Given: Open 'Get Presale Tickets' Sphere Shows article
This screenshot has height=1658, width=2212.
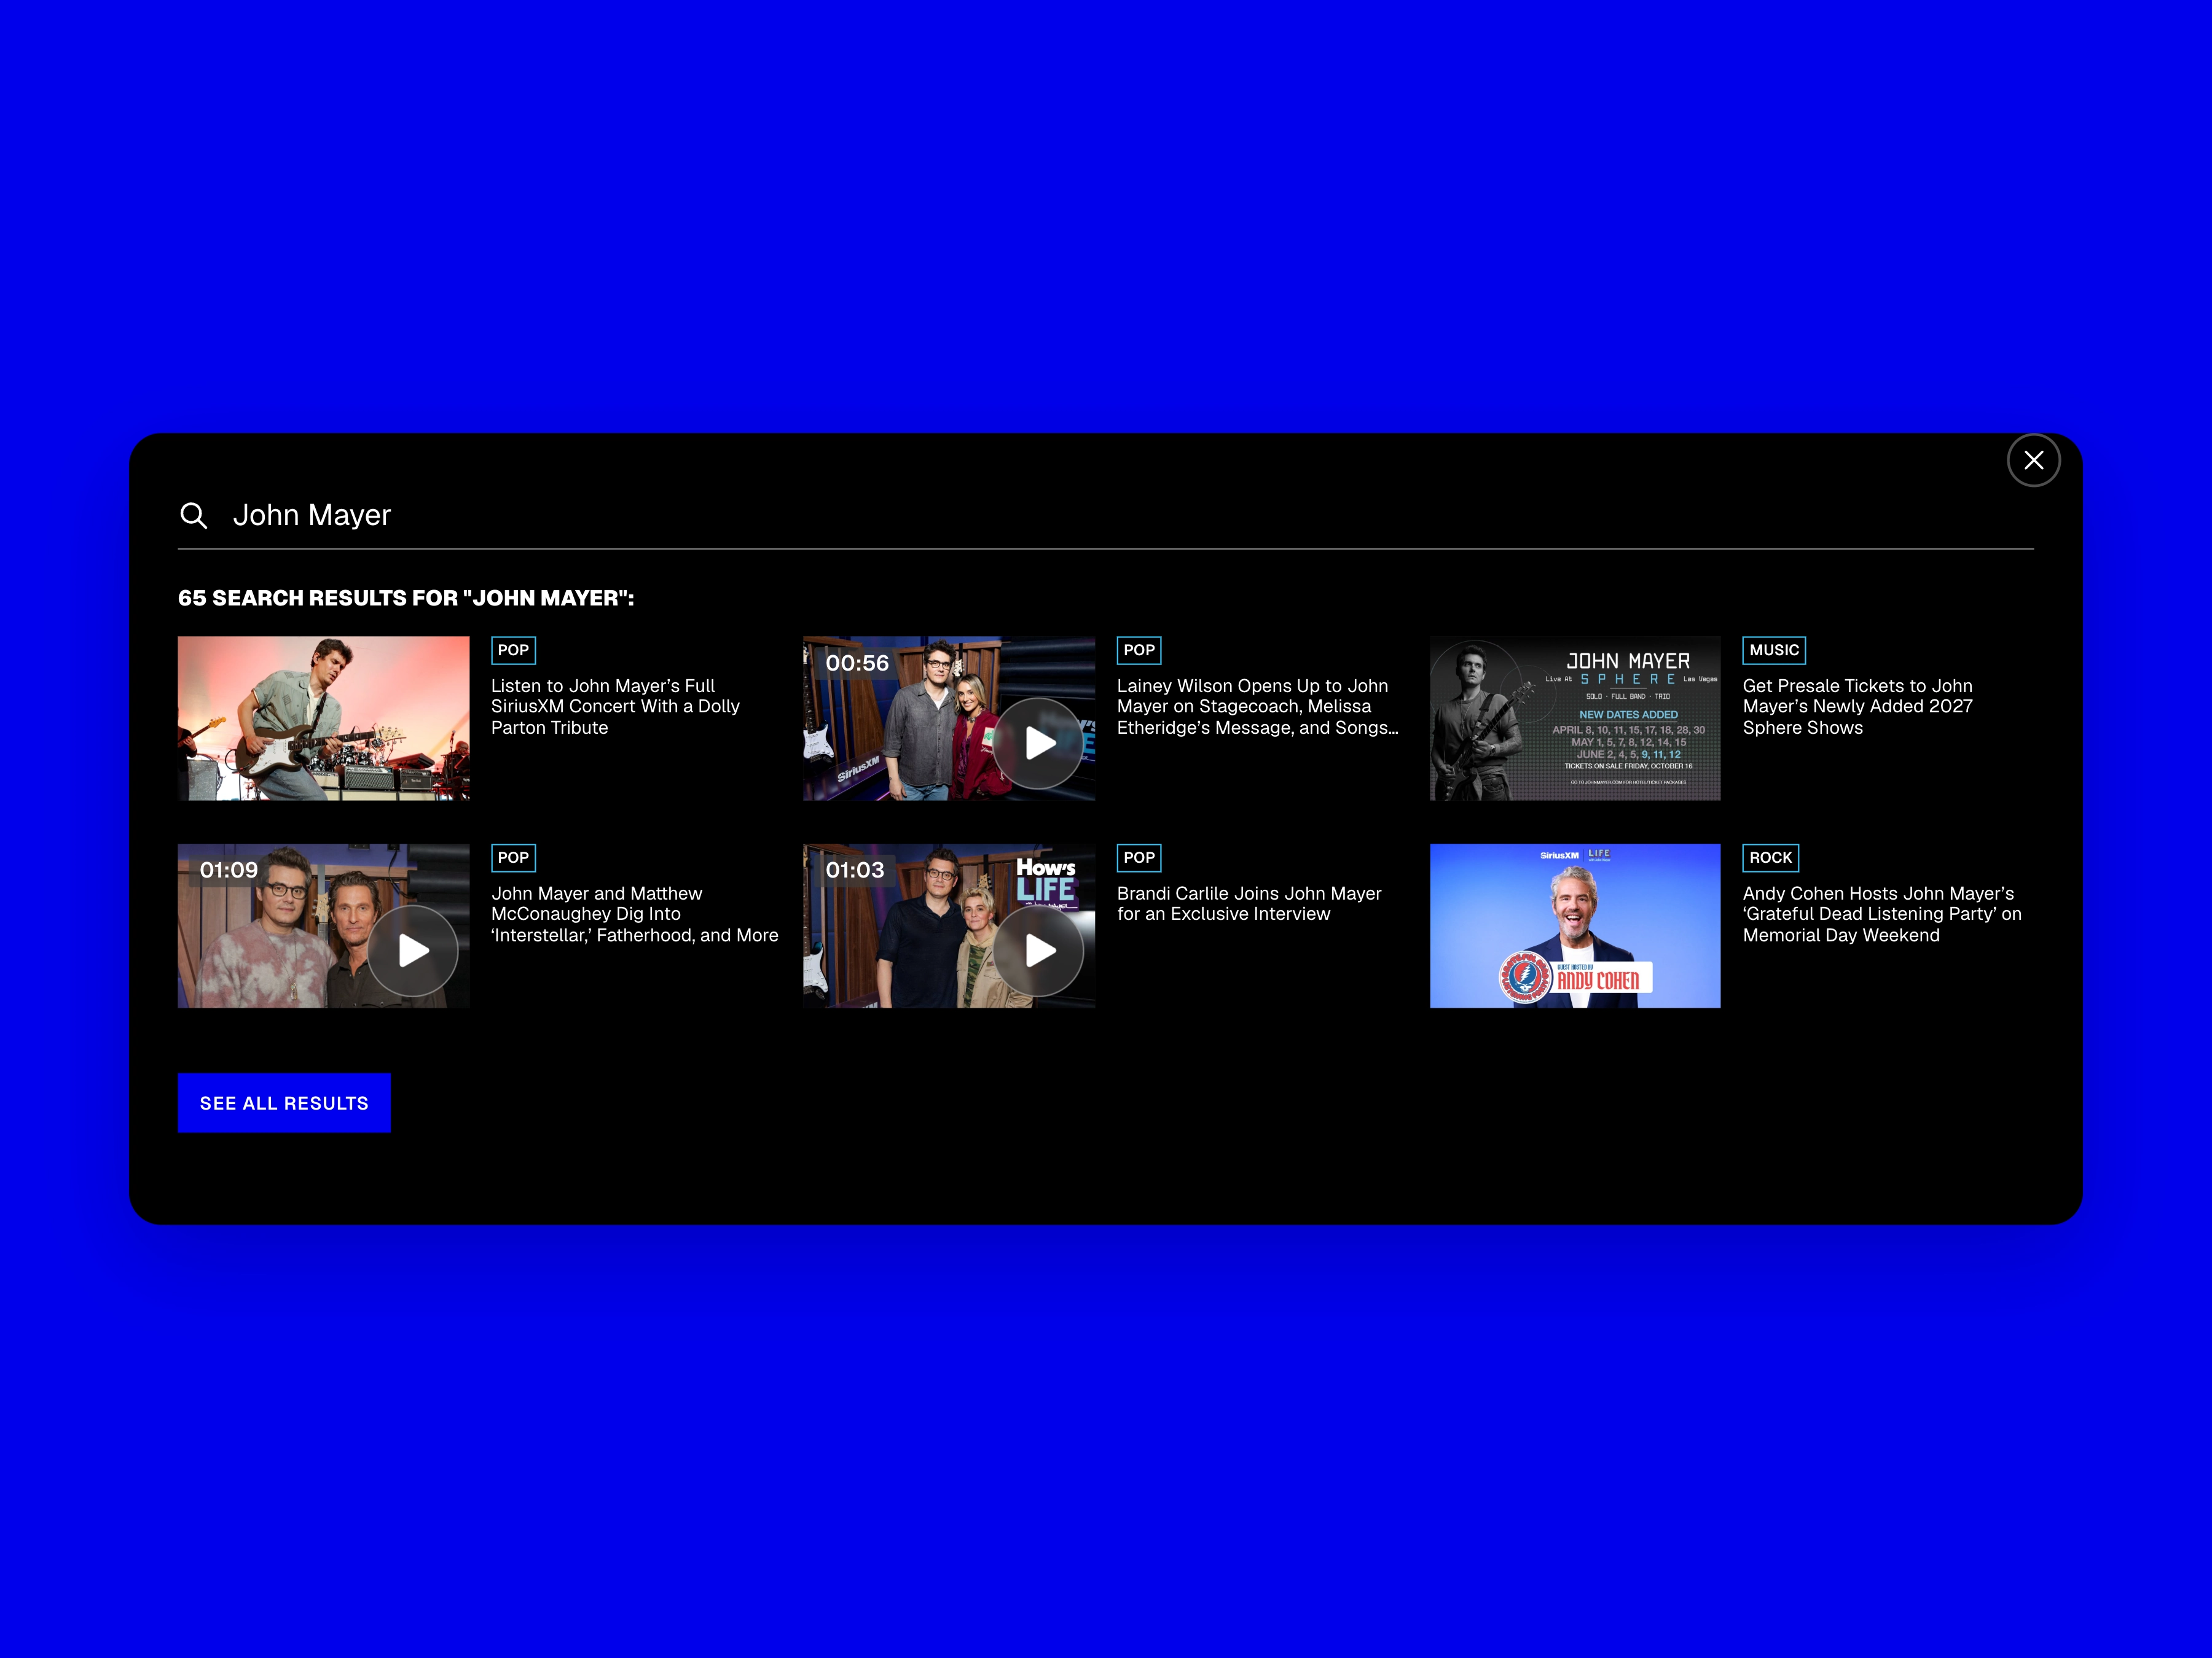Looking at the screenshot, I should [1857, 707].
